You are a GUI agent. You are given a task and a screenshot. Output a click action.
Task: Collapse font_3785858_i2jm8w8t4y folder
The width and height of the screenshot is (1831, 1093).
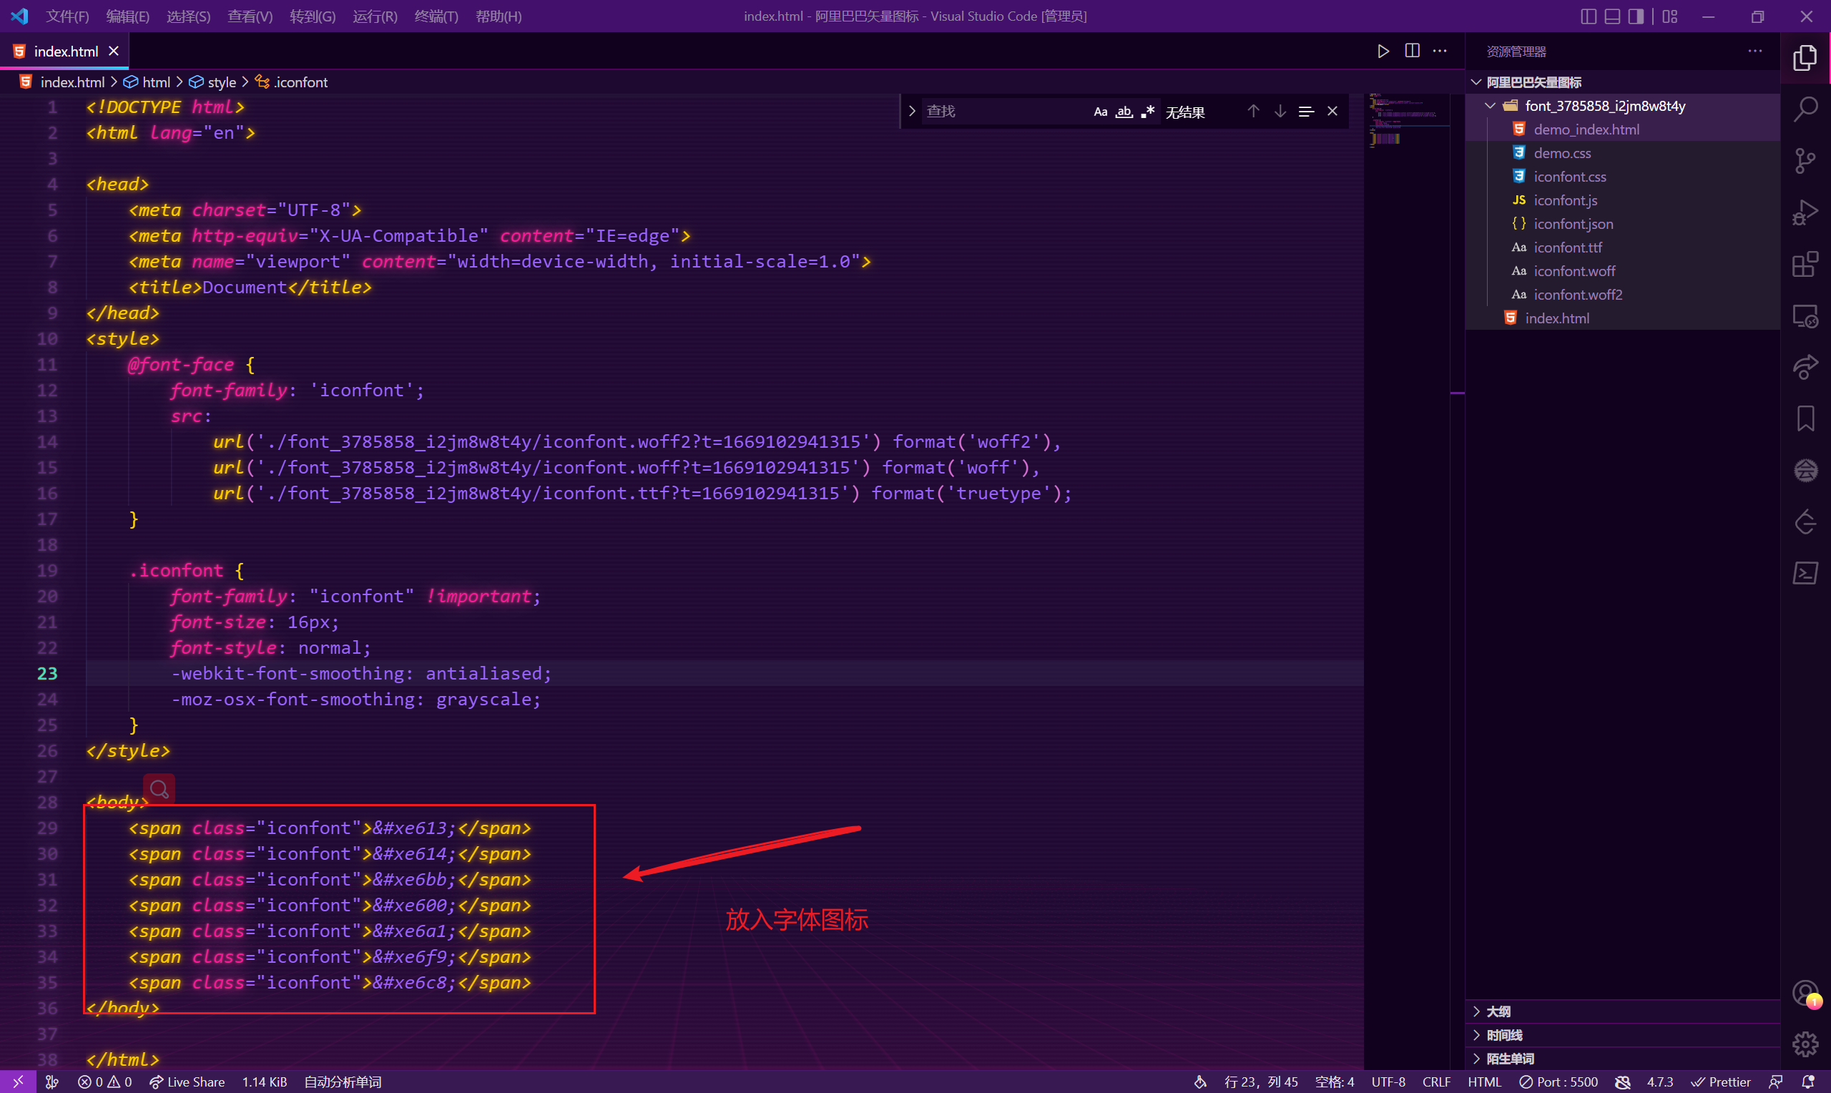tap(1489, 105)
